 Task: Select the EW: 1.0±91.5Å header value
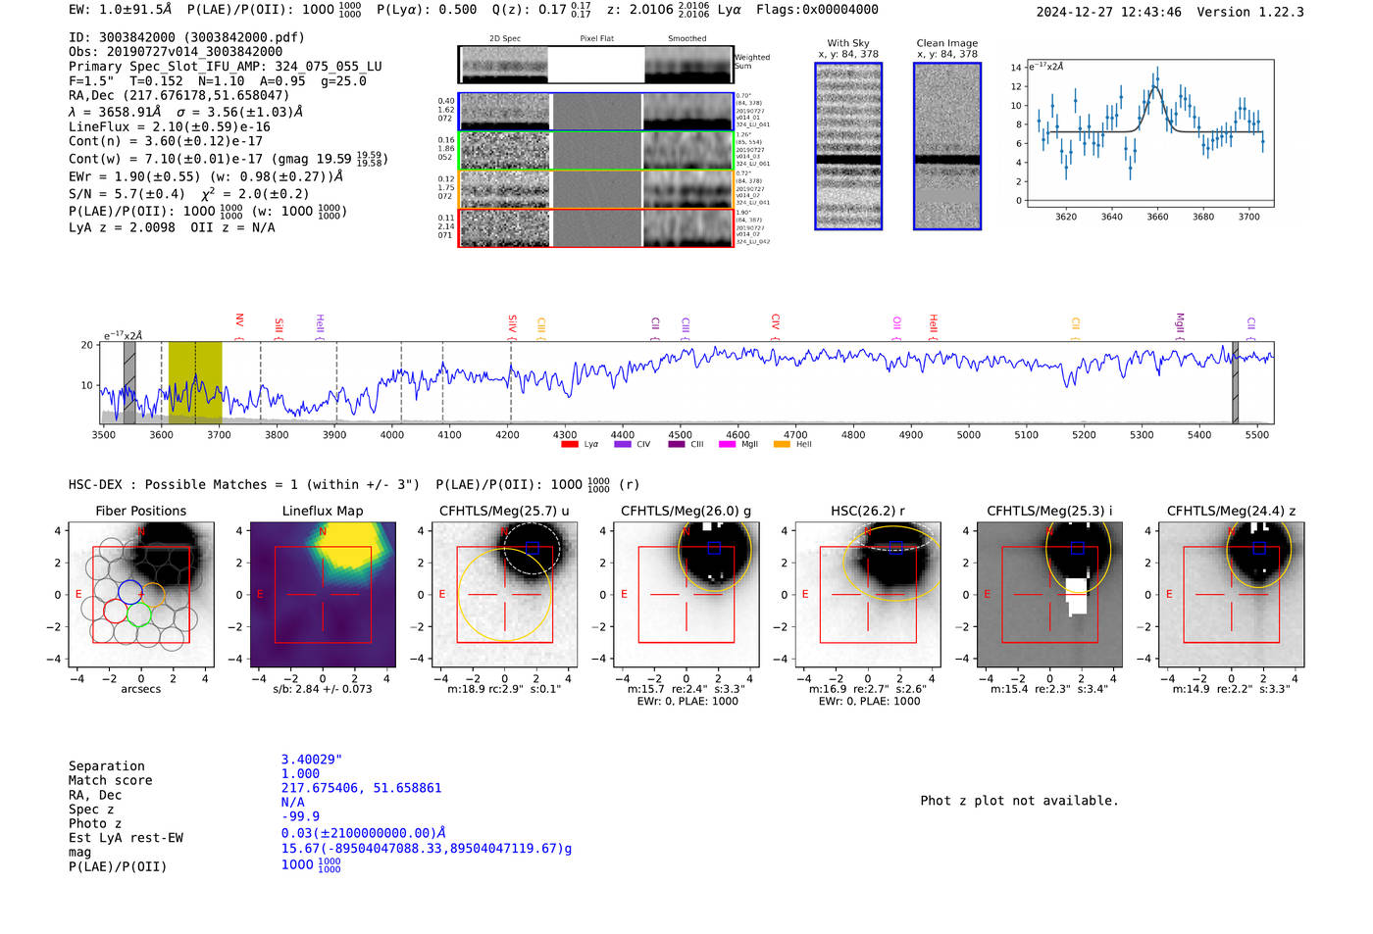click(120, 10)
